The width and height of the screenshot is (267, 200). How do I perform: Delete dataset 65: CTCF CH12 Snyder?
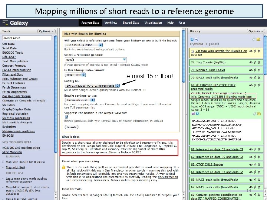click(x=259, y=164)
